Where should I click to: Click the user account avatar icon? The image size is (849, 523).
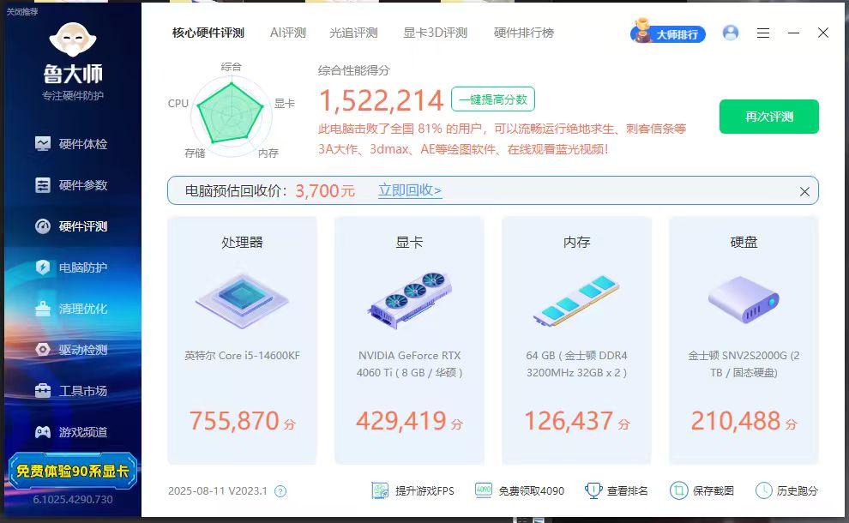731,33
